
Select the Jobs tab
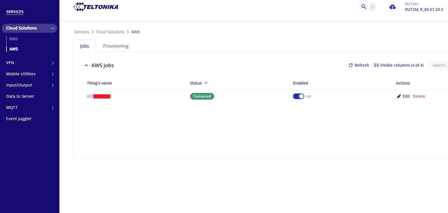(x=84, y=46)
